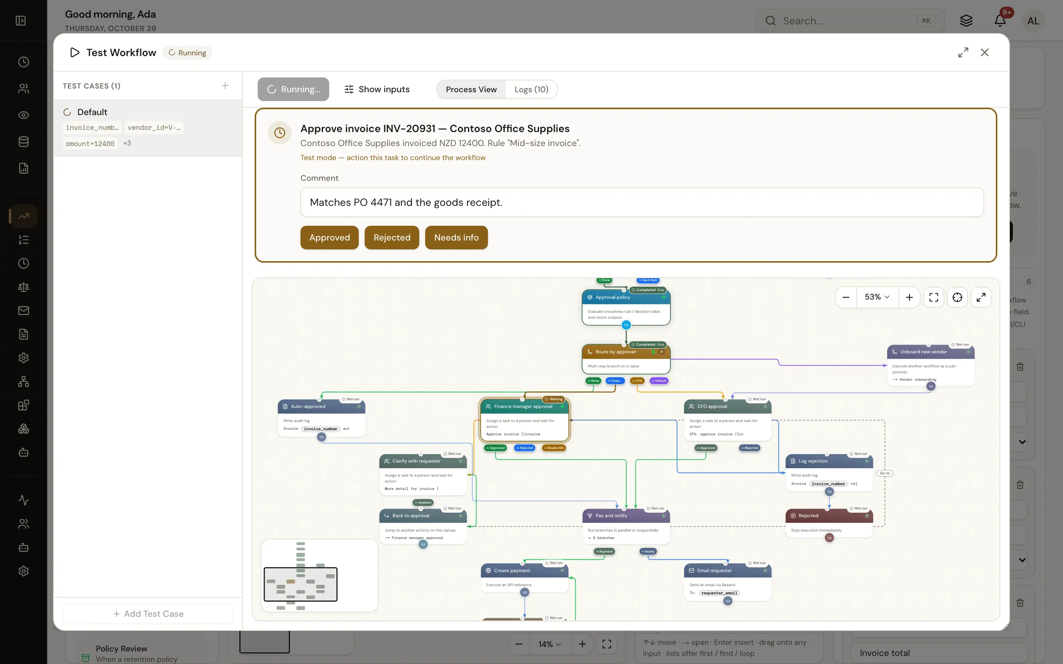Click the Running... button
Viewport: 1063px width, 664px height.
(293, 90)
